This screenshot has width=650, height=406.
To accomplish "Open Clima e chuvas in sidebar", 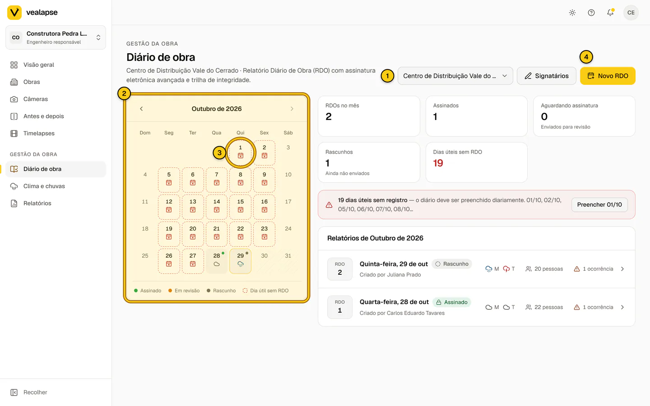I will (x=56, y=186).
